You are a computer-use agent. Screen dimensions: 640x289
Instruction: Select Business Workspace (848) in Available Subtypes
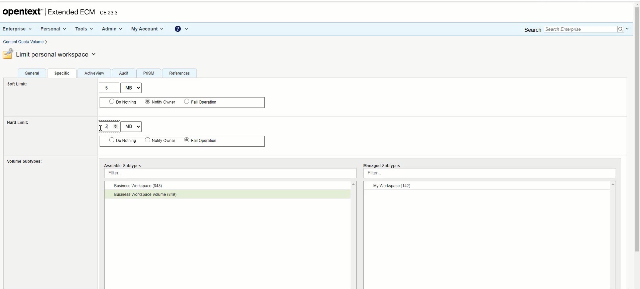(138, 186)
